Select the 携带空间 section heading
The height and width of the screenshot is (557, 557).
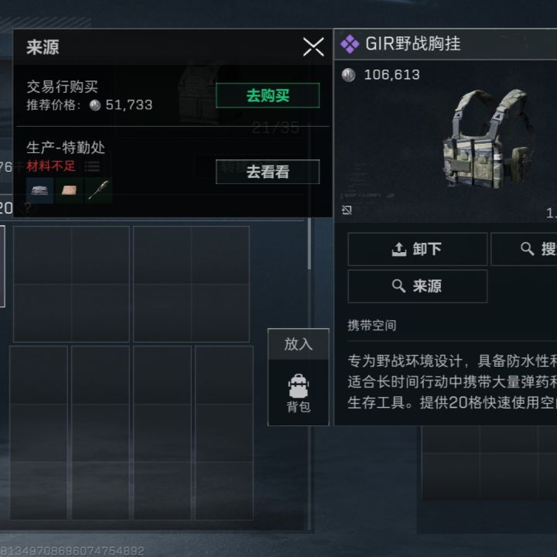pos(372,326)
